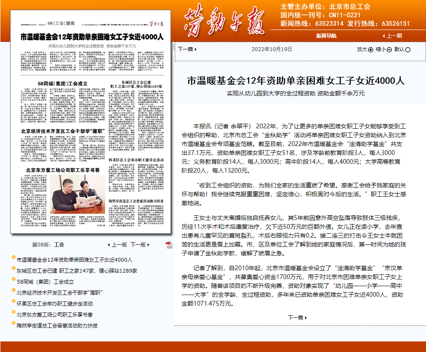Open article 北京东方爱工场公司职工乐享书香 in list
Viewport: 426px width, 352px height.
pos(54,314)
